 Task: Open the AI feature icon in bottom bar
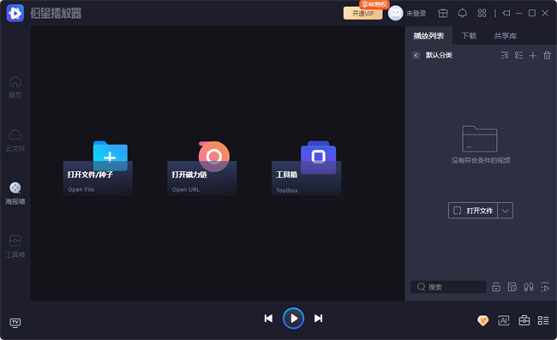[x=503, y=320]
